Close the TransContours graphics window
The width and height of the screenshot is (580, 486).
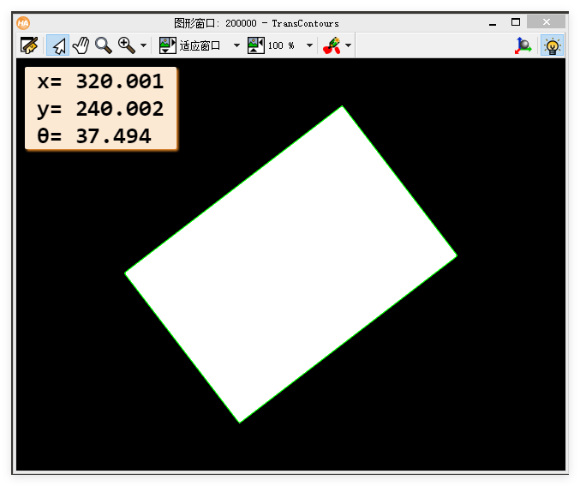547,21
